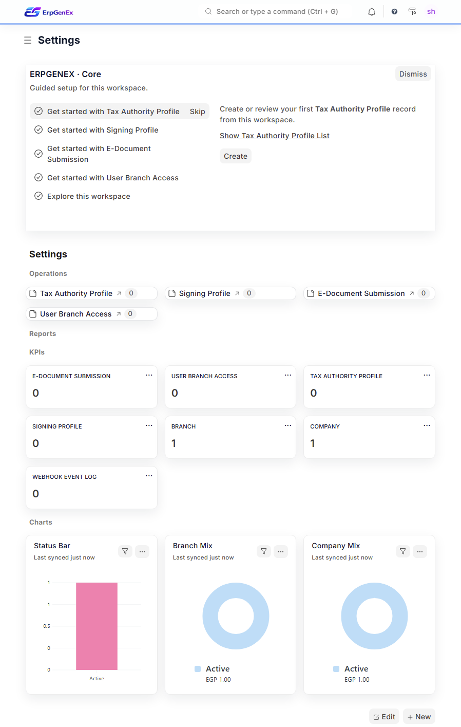Open the Webhook Event Log card menu
Screen dimensions: 461x727
tap(149, 476)
